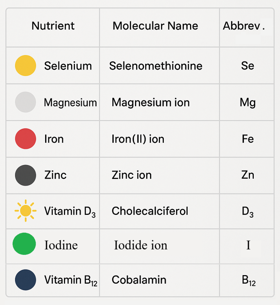Viewport: 280px width, 305px height.
Task: Click the navy Vitamin B12 circle icon
Action: point(26,280)
